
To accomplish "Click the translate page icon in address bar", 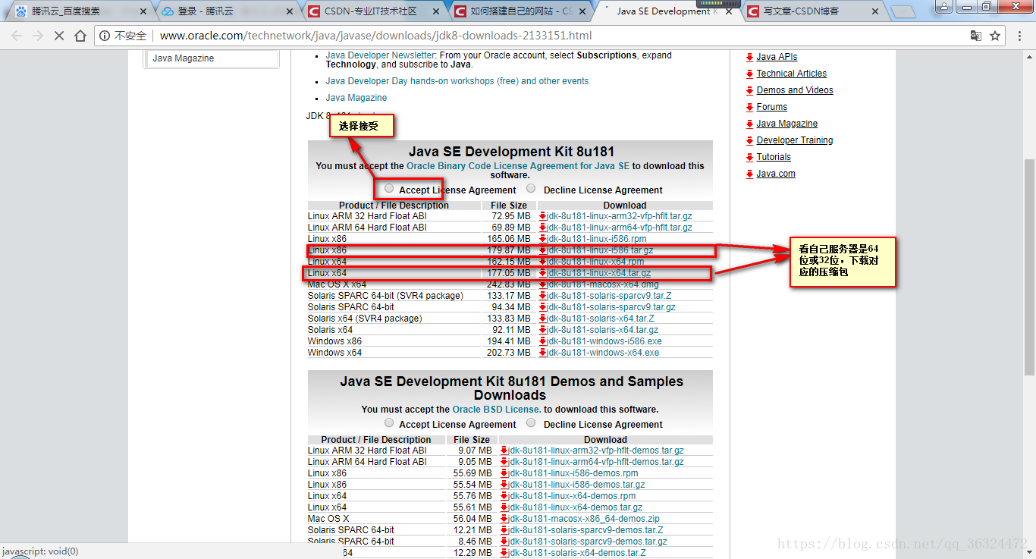I will (976, 36).
